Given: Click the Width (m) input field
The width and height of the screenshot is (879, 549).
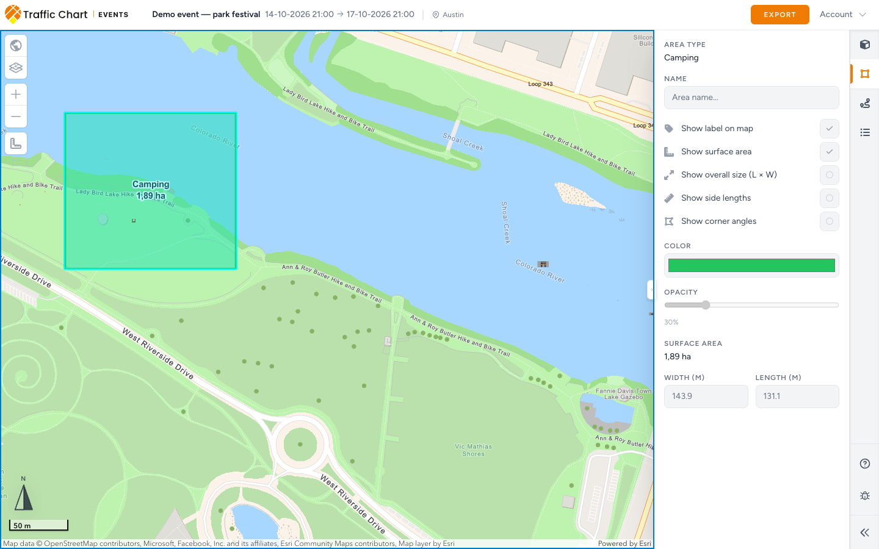Looking at the screenshot, I should coord(706,396).
